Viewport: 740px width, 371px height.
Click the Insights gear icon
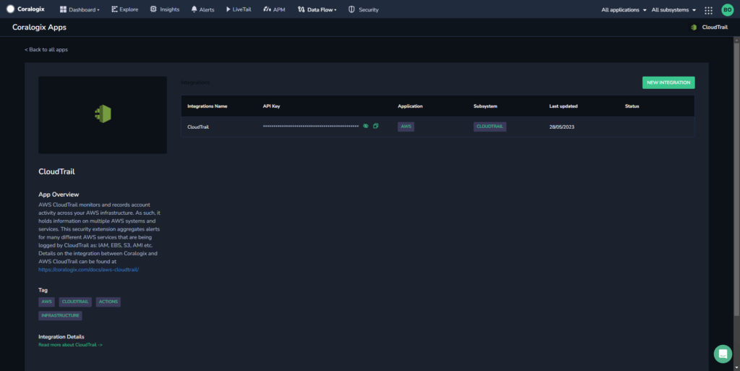point(153,9)
